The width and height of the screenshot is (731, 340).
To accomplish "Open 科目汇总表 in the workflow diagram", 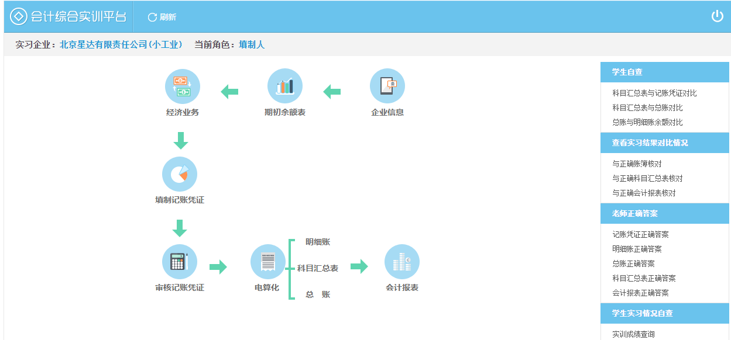I will [318, 268].
